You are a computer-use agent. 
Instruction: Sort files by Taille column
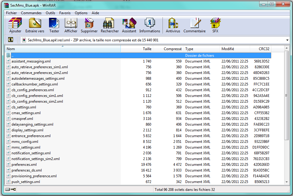(x=137, y=49)
